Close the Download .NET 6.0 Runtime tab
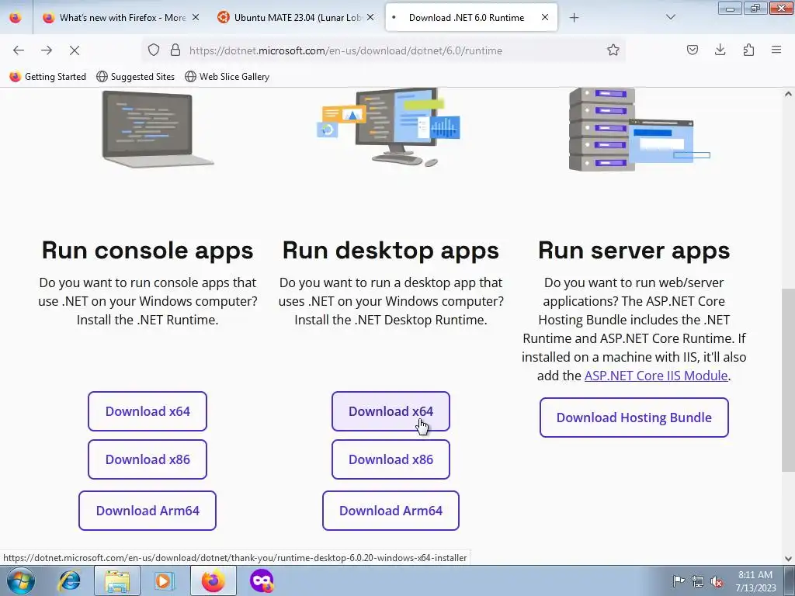Viewport: 795px width, 596px height. point(544,17)
